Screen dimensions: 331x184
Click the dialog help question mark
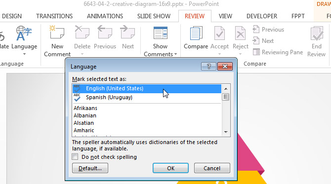click(208, 67)
